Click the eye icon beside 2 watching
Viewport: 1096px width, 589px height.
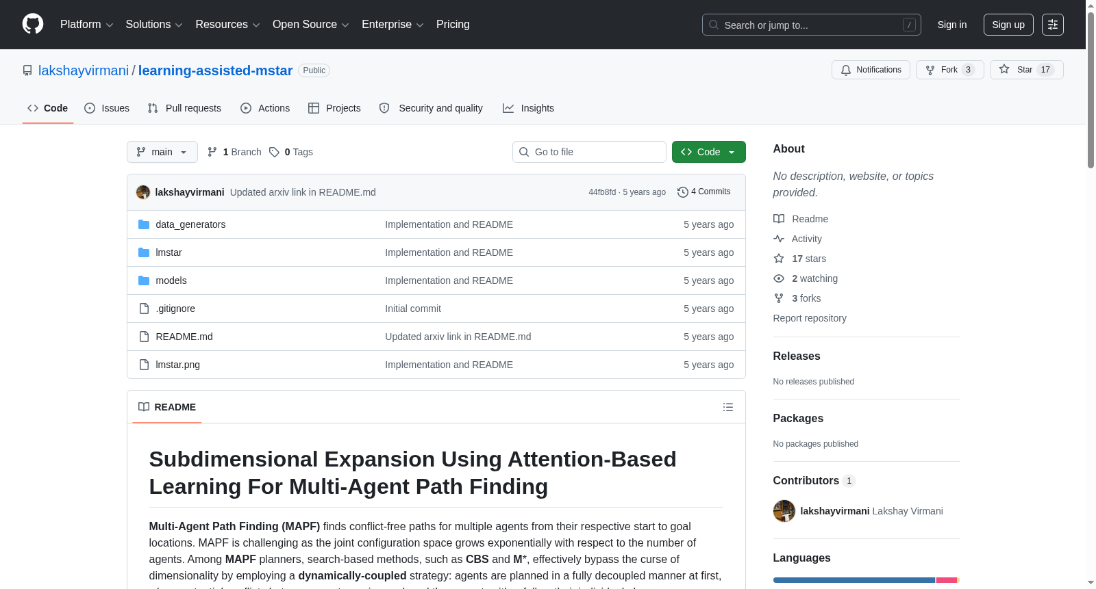click(x=779, y=278)
